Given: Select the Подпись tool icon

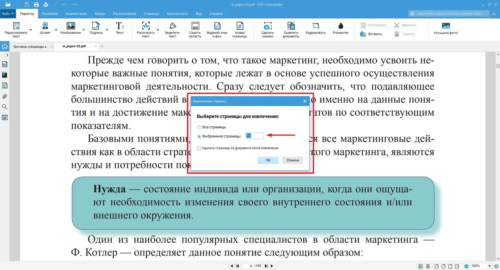Looking at the screenshot, I should [x=96, y=26].
